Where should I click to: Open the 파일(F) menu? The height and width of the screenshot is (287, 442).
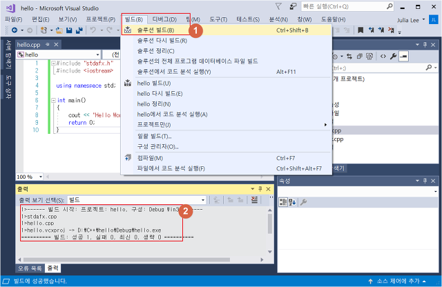tap(14, 19)
